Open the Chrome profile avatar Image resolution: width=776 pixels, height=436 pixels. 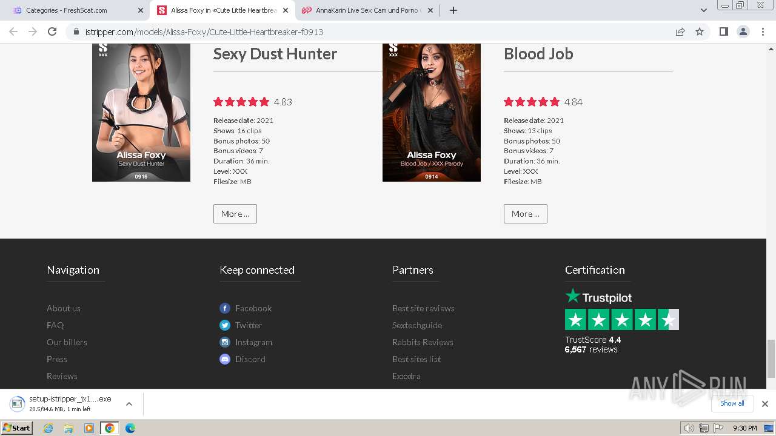point(743,31)
